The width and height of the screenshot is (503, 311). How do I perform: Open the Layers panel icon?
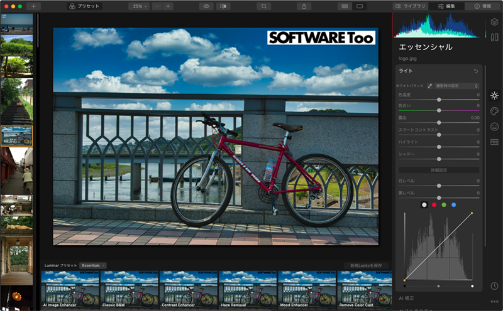click(x=494, y=22)
